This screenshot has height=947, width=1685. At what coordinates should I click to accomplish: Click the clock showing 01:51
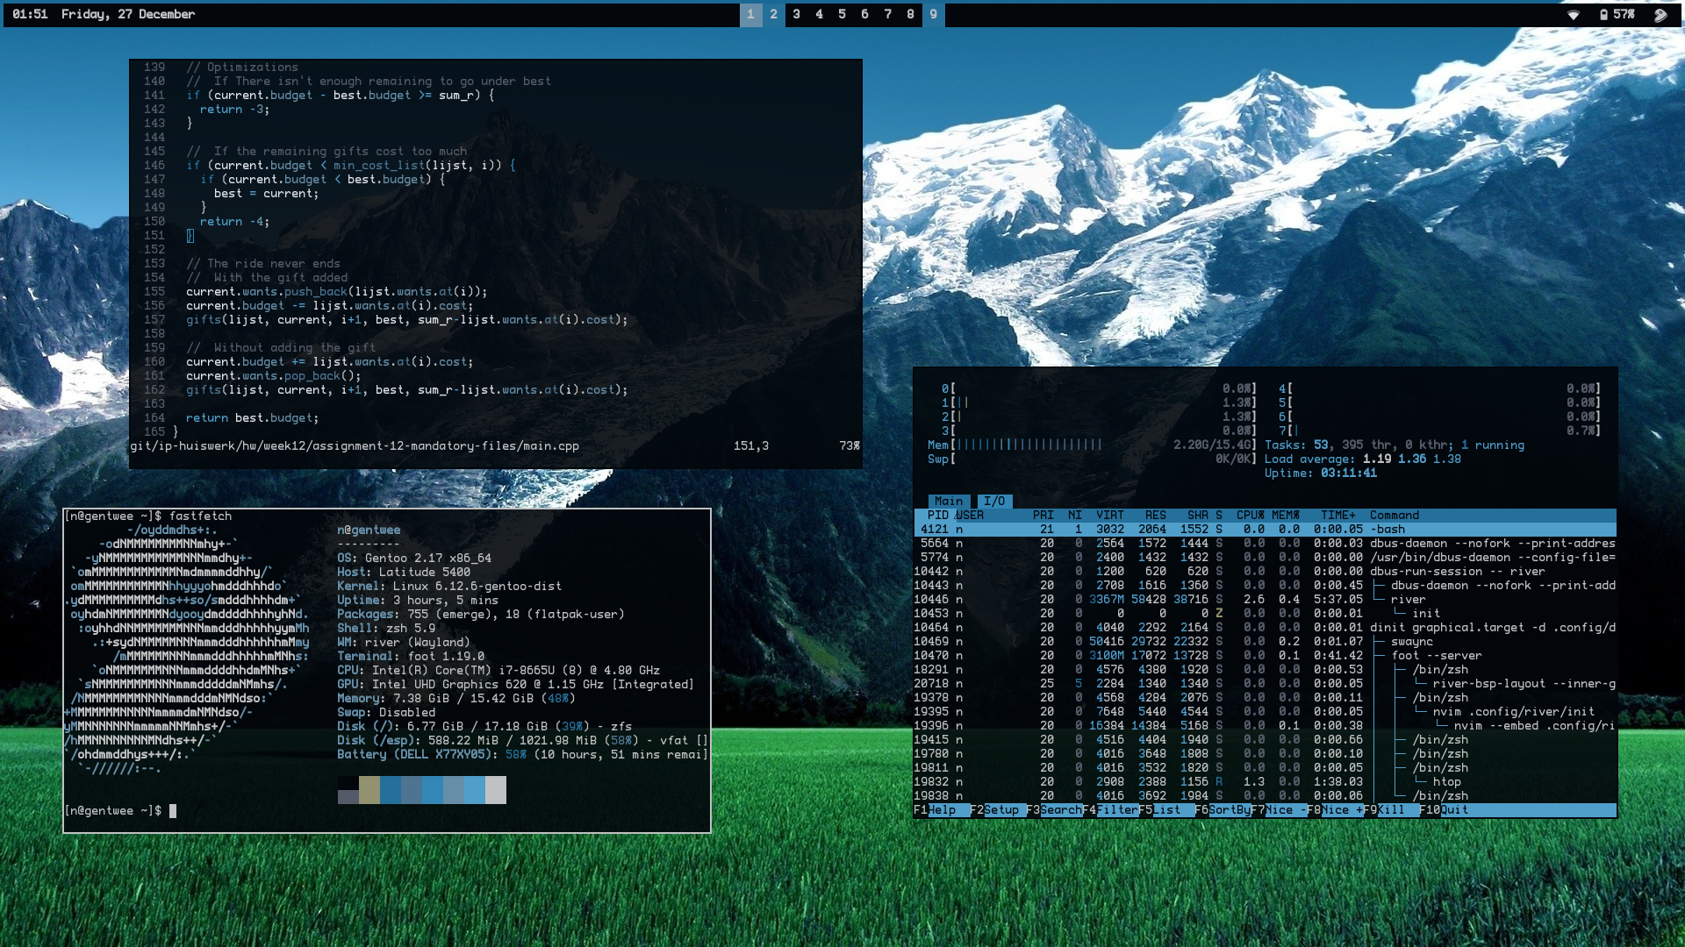(x=30, y=15)
